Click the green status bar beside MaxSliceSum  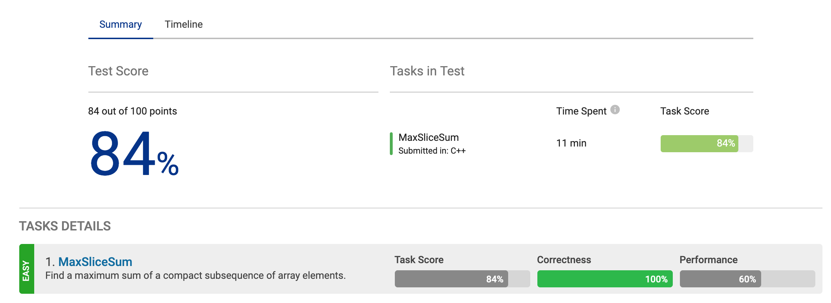(391, 143)
